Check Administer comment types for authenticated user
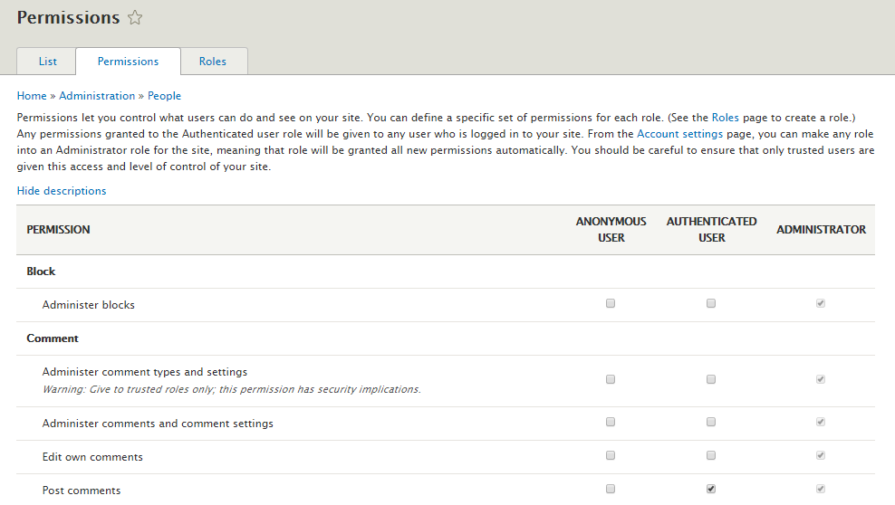 (711, 379)
